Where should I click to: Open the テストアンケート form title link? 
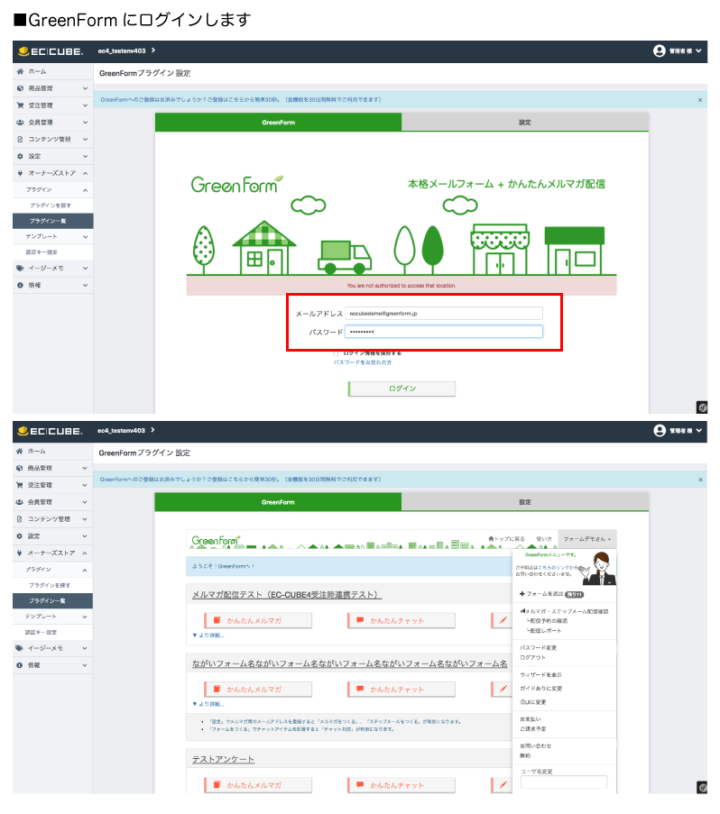click(224, 759)
